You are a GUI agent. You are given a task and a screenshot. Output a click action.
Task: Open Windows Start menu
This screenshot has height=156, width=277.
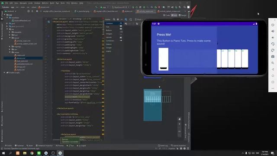[x=3, y=153]
